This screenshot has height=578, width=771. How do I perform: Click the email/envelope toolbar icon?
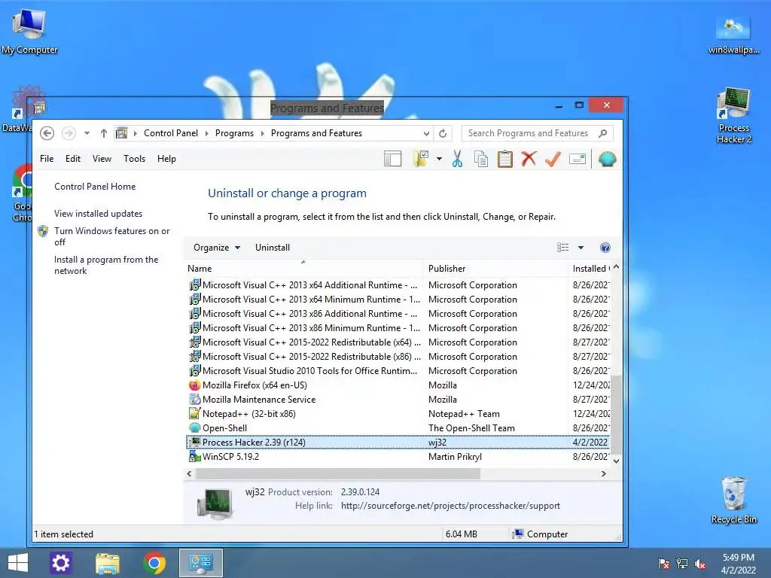coord(577,159)
